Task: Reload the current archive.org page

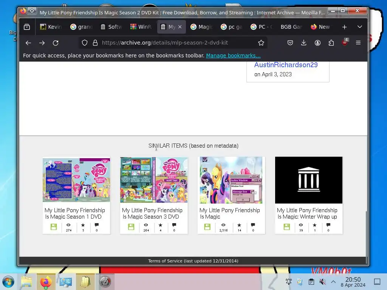Action: pyautogui.click(x=56, y=43)
